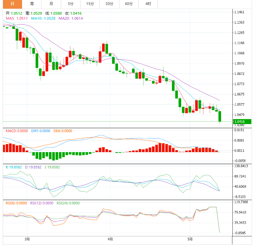Click the 0.0151 MACD axis label
254x247 pixels.
point(239,130)
